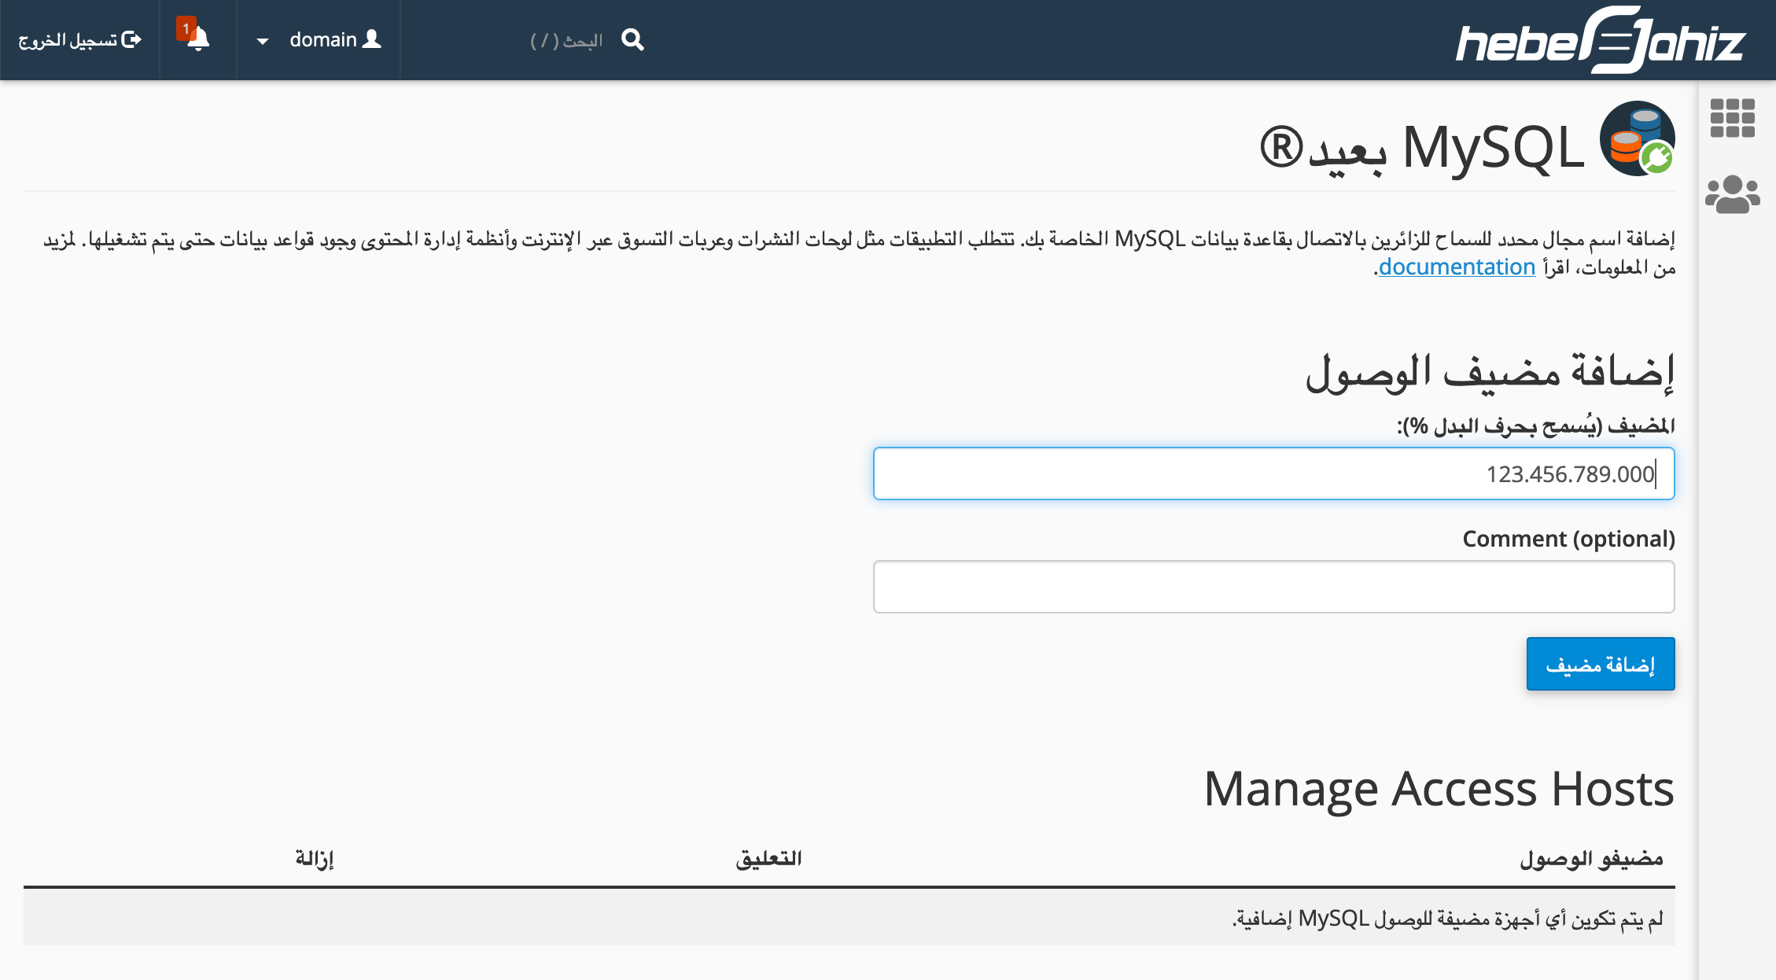
Task: Click the HebergJahiz logo
Action: click(x=1600, y=40)
